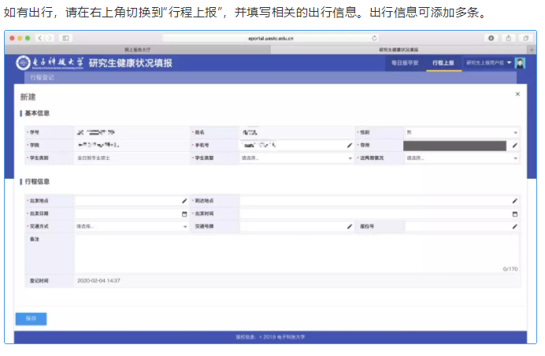
Task: Click the user avatar in header
Action: 520,63
